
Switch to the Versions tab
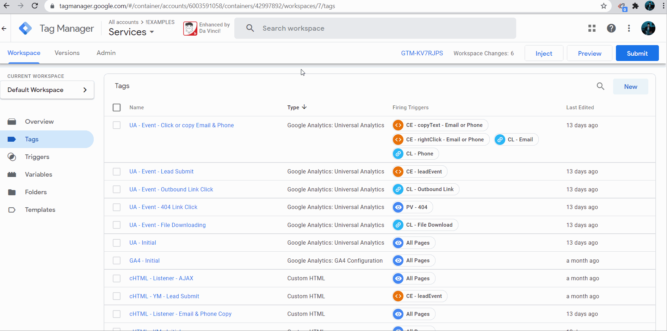pos(67,53)
